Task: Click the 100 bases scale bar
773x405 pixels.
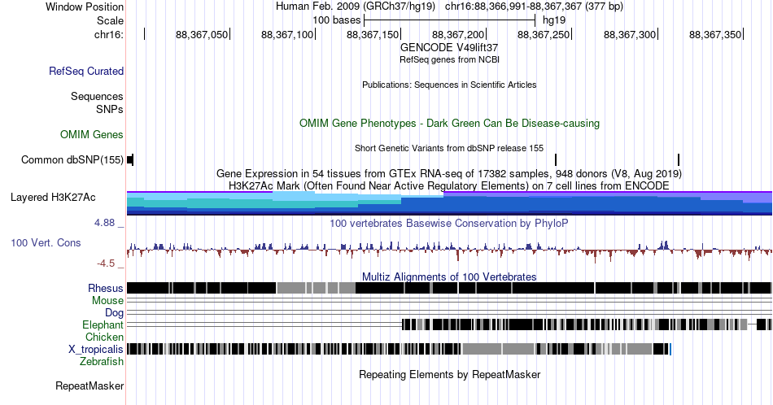Action: pos(449,20)
